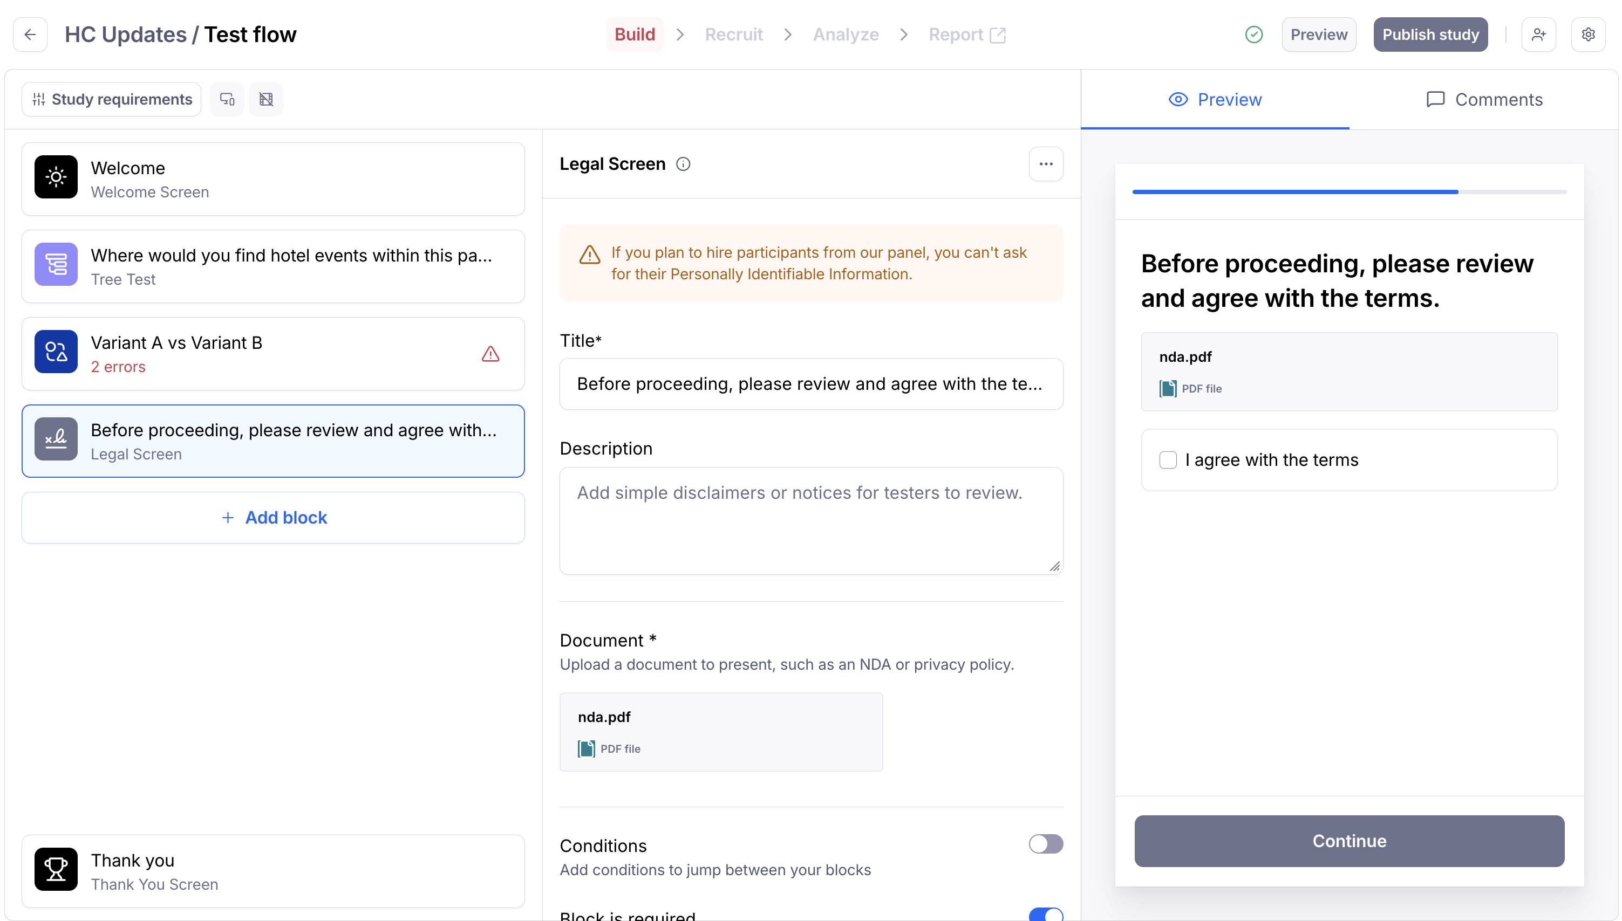Screen dimensions: 1622x921
Task: Click the PDF file icon in the preview
Action: tap(1168, 388)
